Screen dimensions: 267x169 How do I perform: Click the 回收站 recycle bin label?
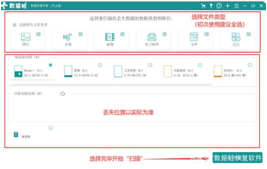(x=26, y=137)
